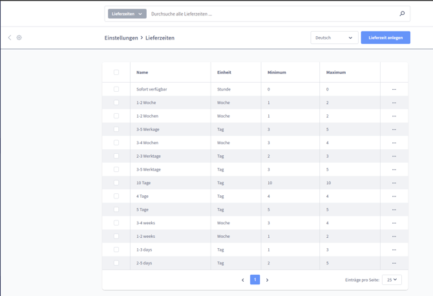Open three-dot menu for 2-5 days row
433x296 pixels.
point(394,263)
